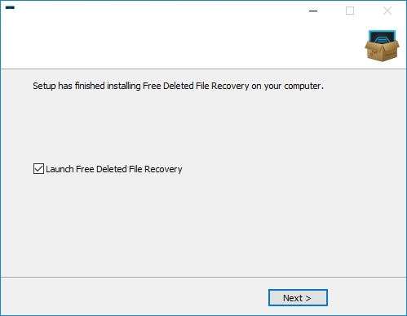Click the X icon in title bar
This screenshot has height=316, width=407.
pyautogui.click(x=387, y=11)
